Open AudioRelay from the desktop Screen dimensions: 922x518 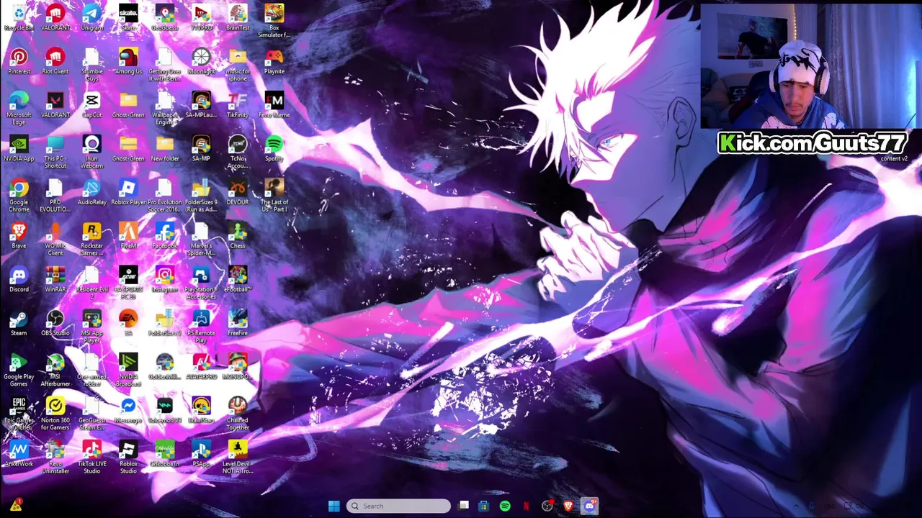tap(91, 192)
